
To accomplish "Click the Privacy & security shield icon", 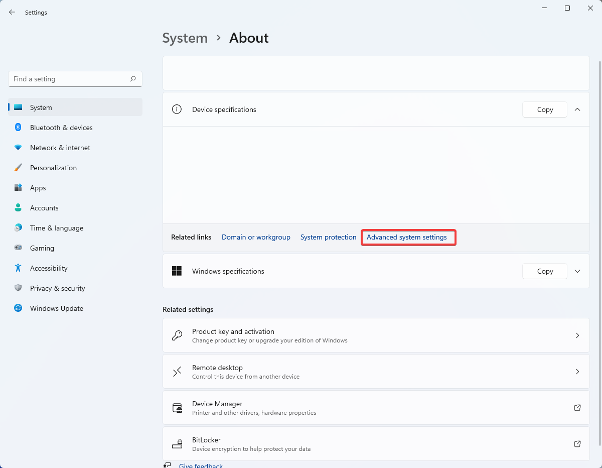I will pos(18,288).
